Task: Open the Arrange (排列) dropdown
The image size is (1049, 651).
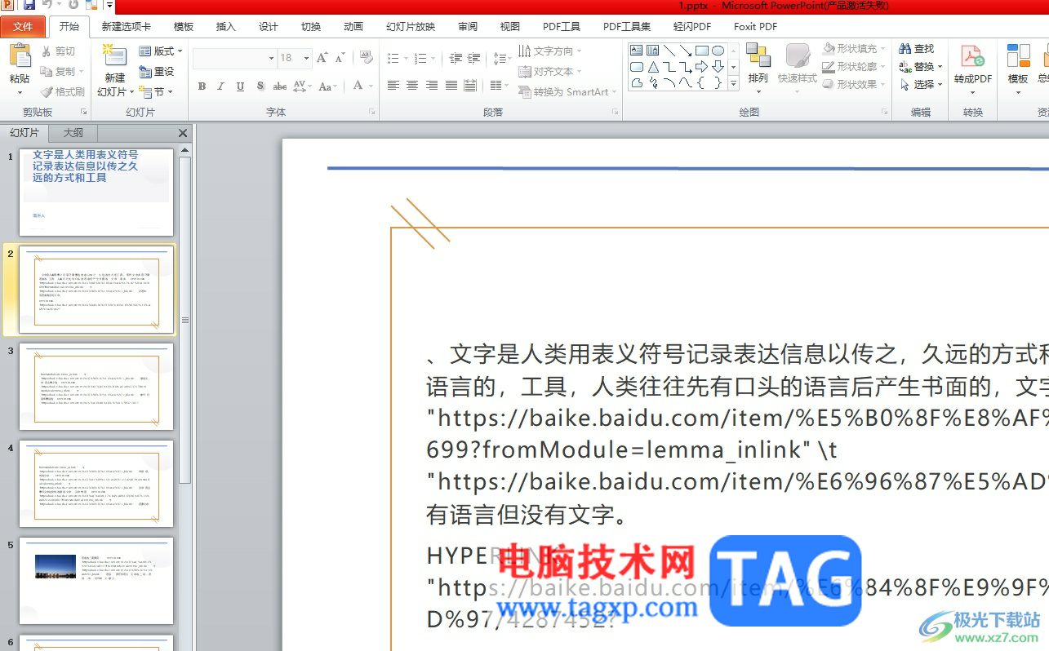Action: tap(758, 67)
